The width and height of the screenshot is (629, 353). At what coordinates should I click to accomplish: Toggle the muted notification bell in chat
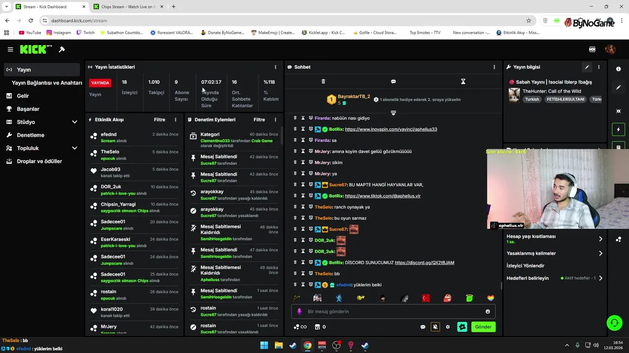(435, 327)
